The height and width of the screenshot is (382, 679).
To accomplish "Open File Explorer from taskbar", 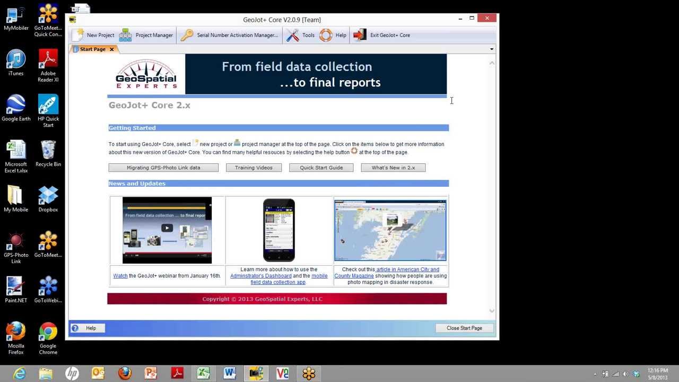I will 46,374.
